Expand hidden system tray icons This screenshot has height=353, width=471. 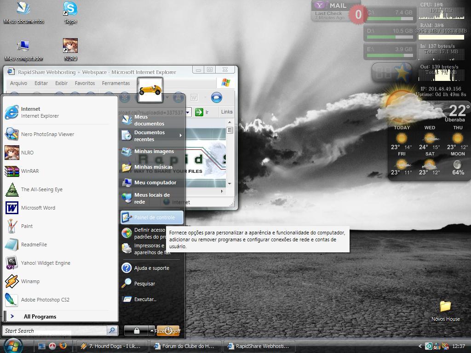pyautogui.click(x=420, y=346)
